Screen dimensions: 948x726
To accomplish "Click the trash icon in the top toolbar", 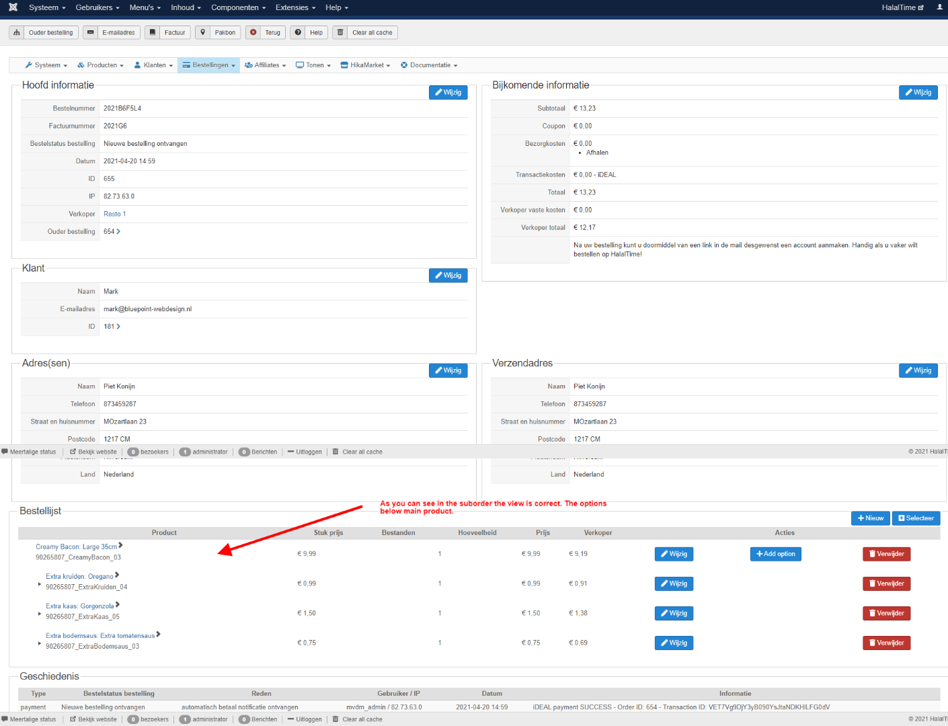I will click(340, 32).
